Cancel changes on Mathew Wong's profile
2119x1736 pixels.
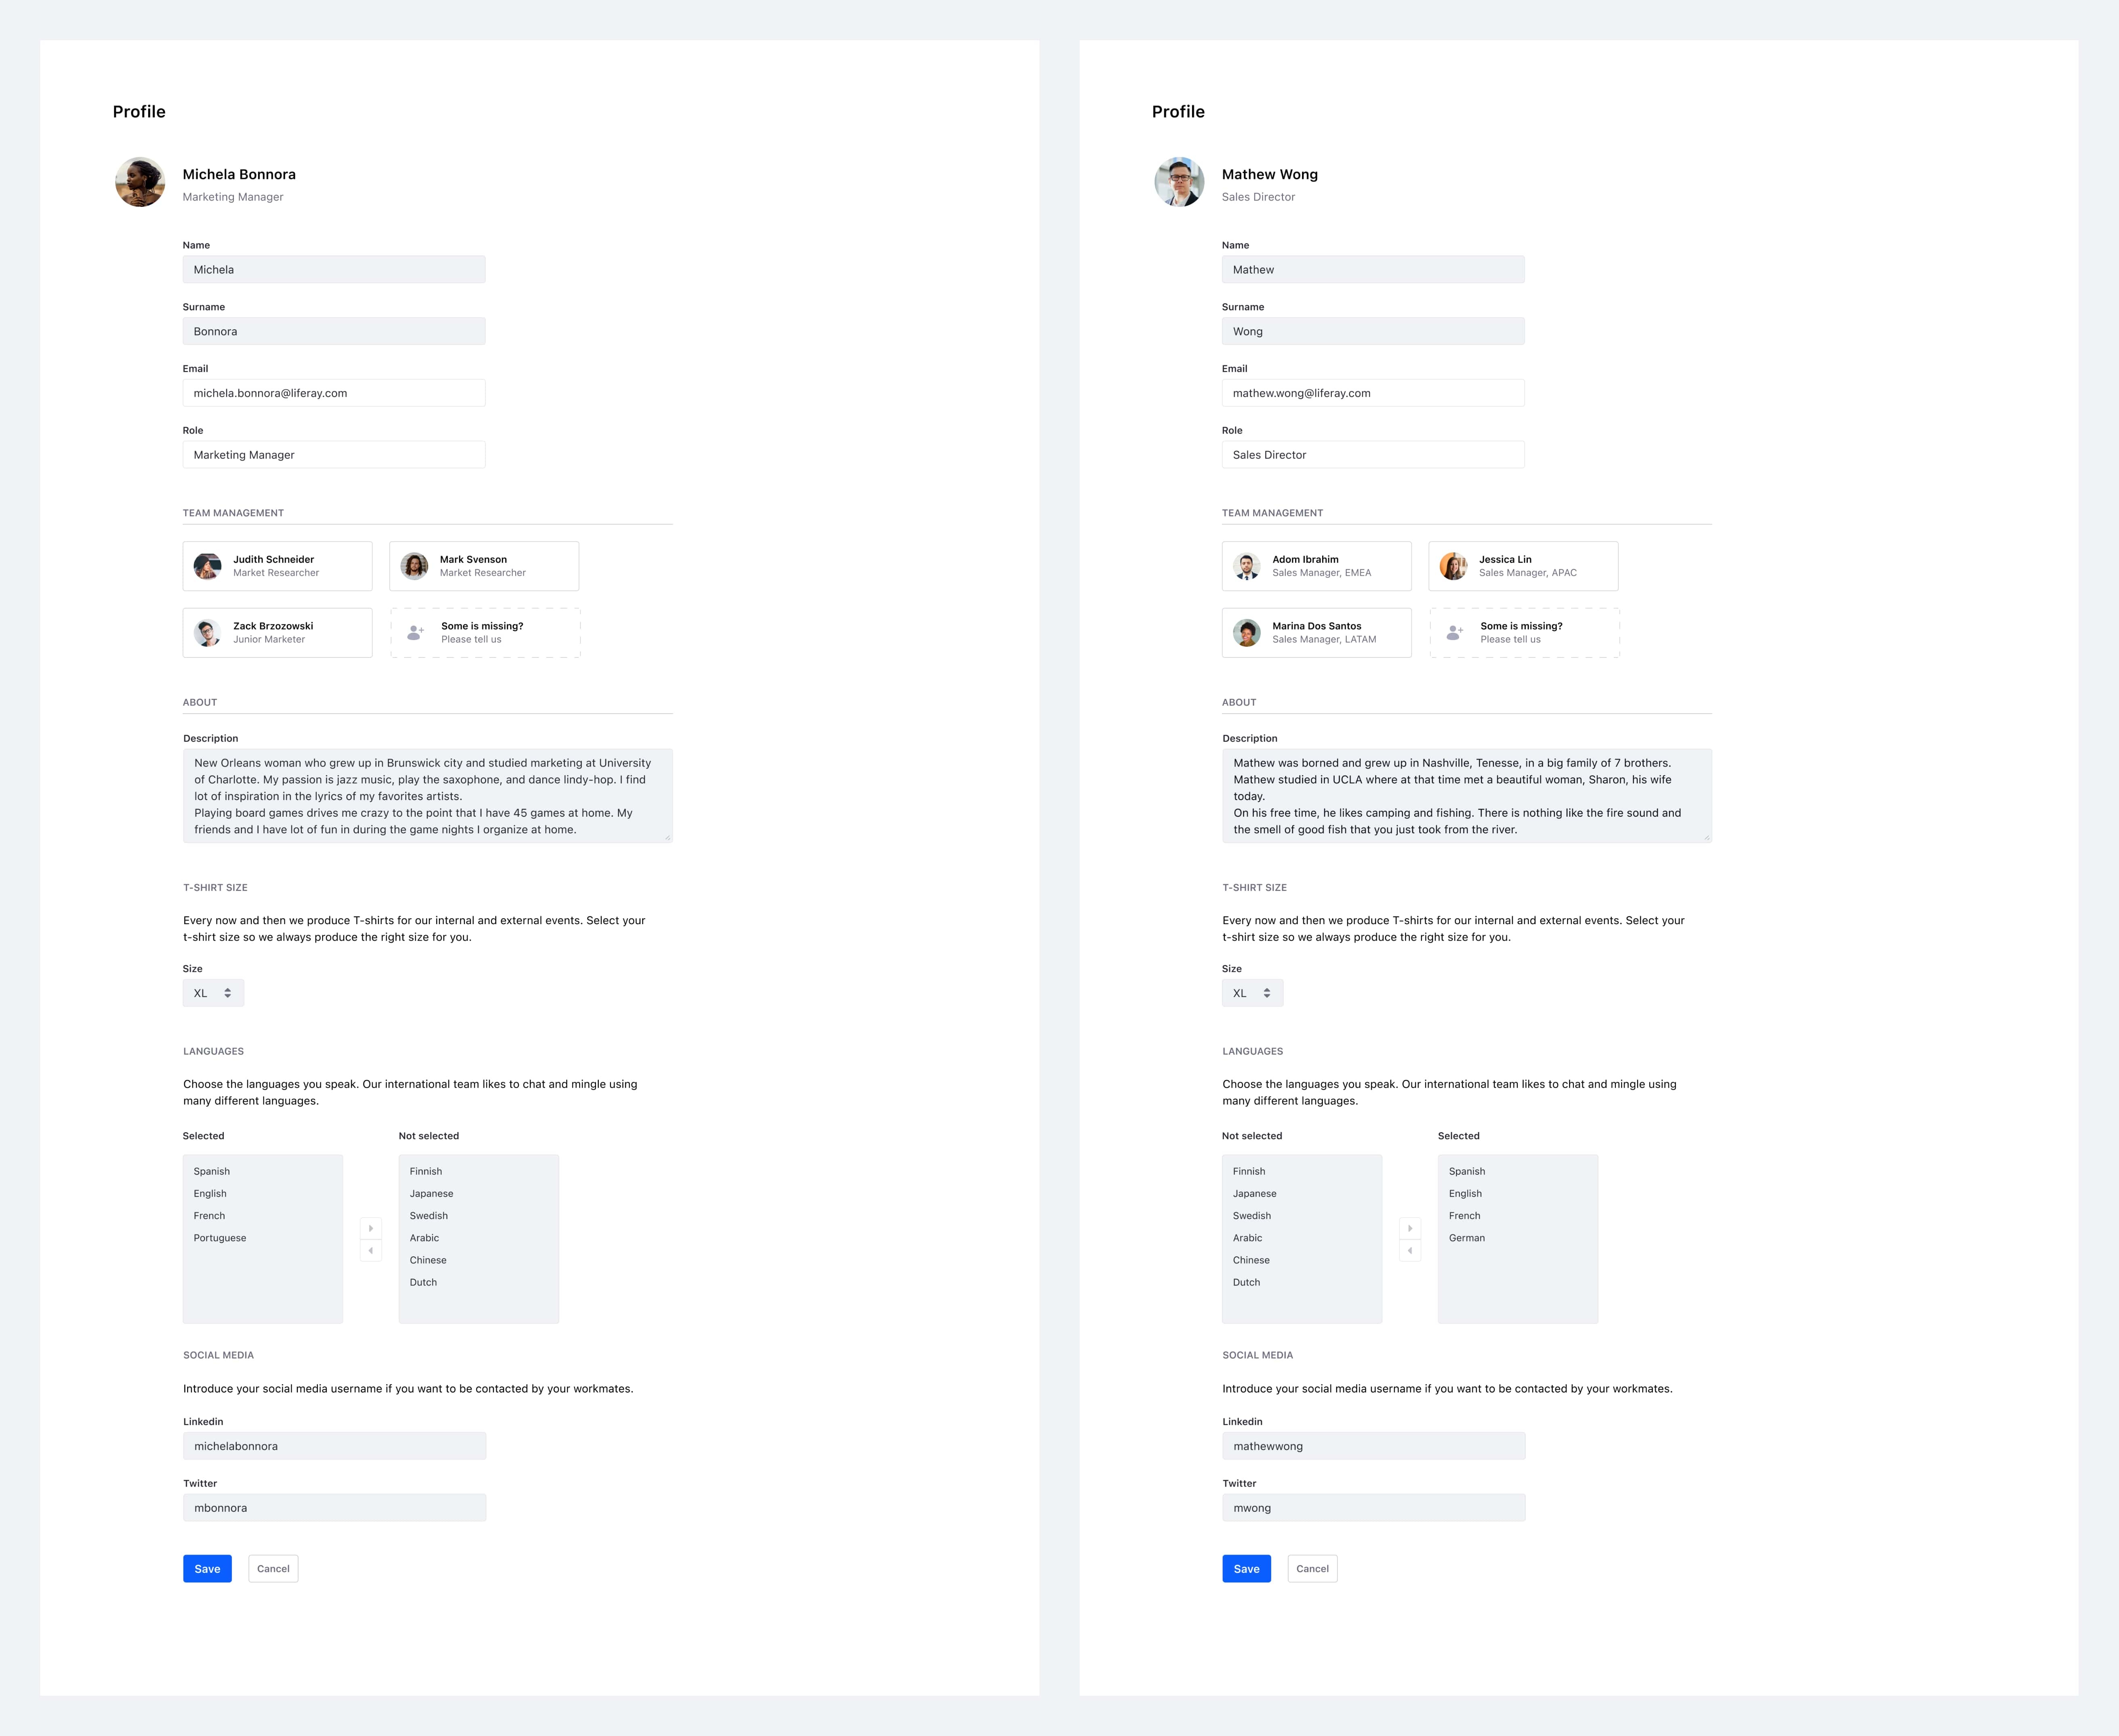(x=1312, y=1569)
